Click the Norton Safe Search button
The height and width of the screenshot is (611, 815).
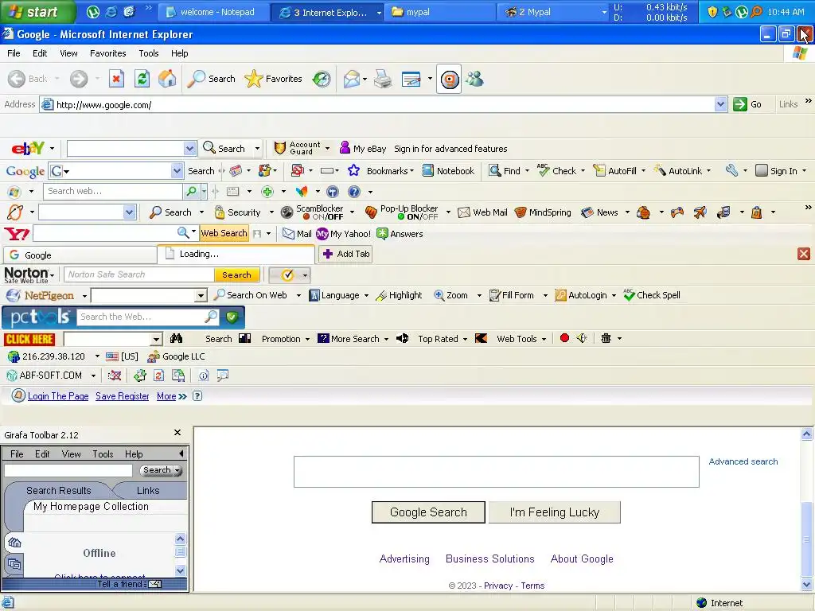coord(236,274)
